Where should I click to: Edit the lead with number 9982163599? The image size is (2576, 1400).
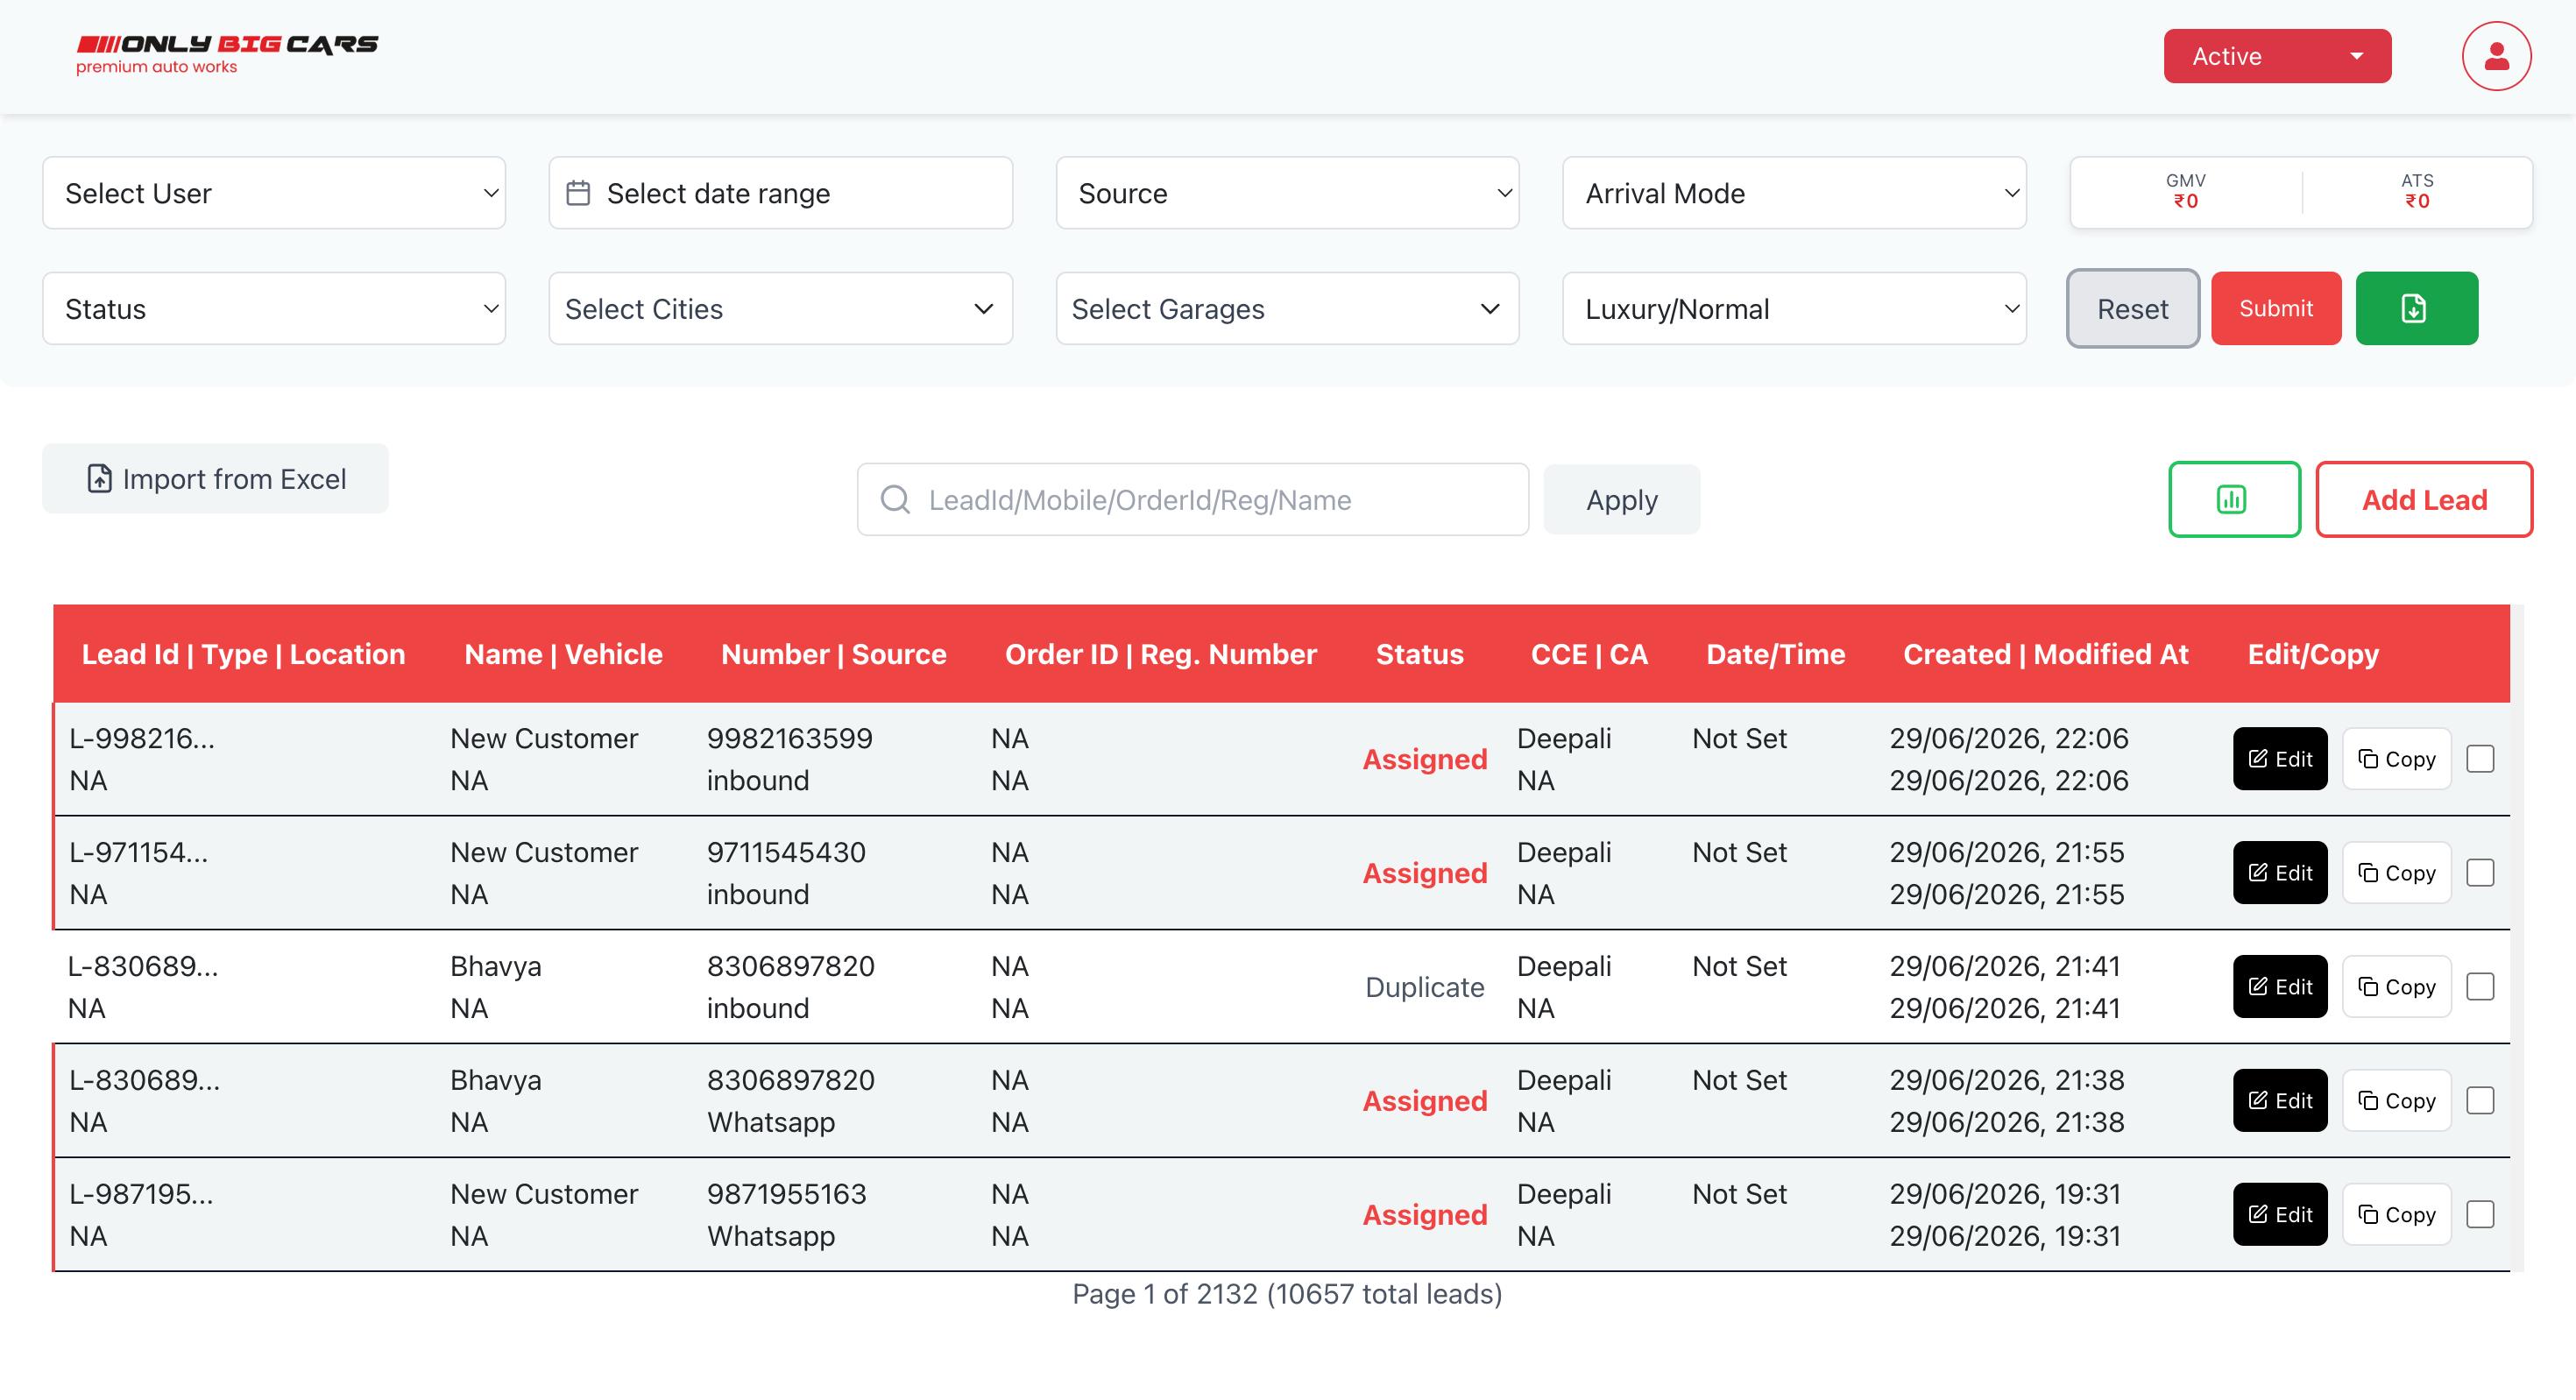pos(2280,759)
